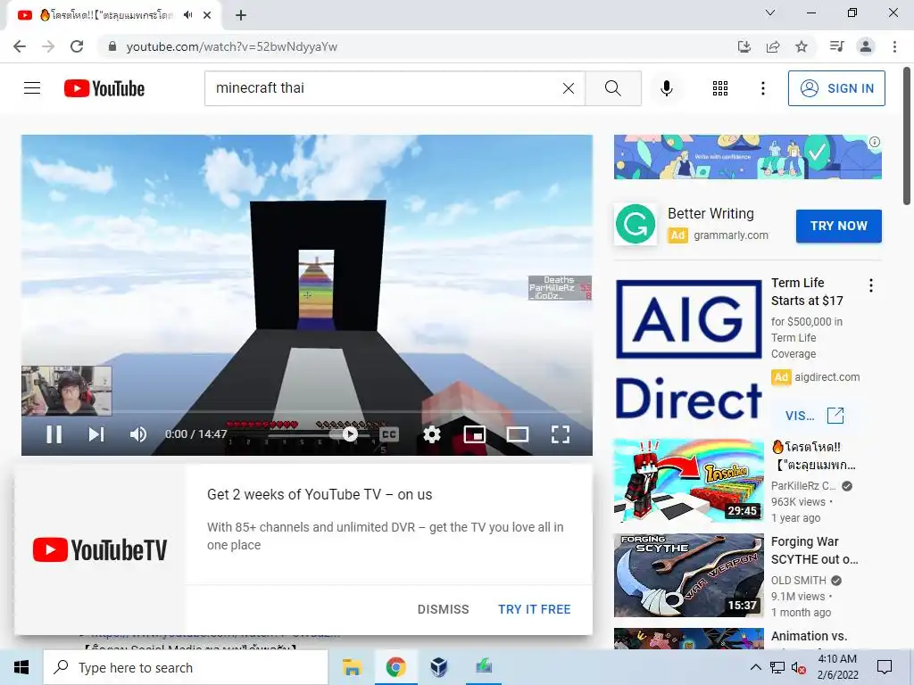
Task: Click the AIG Direct ad image
Action: (688, 350)
